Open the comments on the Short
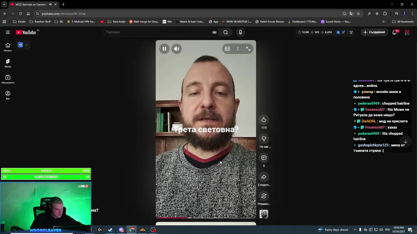Viewport: 417px width, 234px height. [264, 158]
